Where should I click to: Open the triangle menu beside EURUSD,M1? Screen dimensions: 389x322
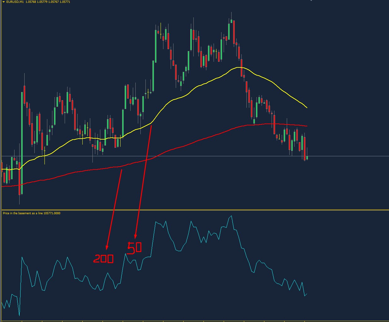[4, 2]
